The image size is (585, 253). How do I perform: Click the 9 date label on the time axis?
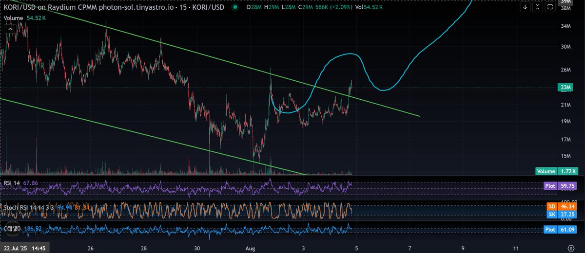(463, 248)
